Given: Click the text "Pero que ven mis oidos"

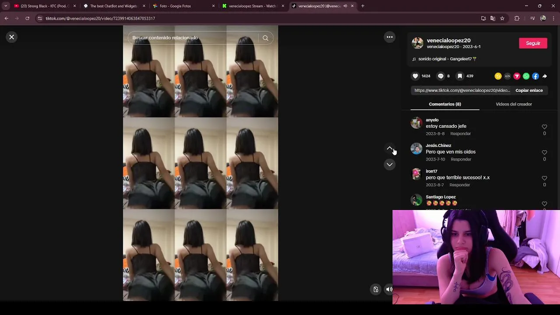Looking at the screenshot, I should (451, 152).
